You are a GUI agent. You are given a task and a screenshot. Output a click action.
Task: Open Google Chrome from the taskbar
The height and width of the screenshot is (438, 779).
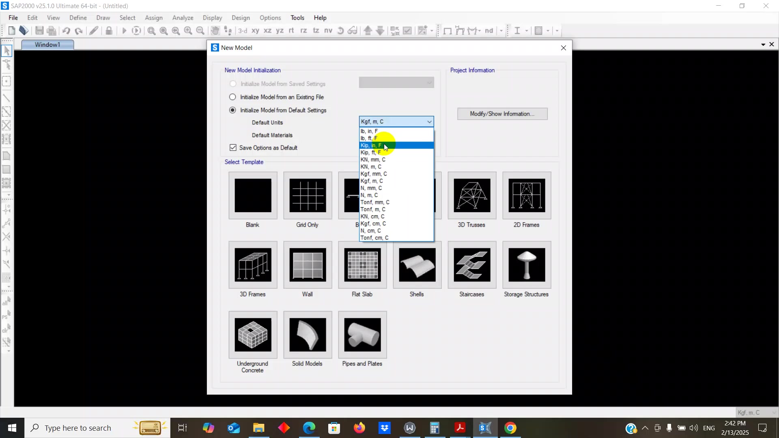[x=510, y=428]
